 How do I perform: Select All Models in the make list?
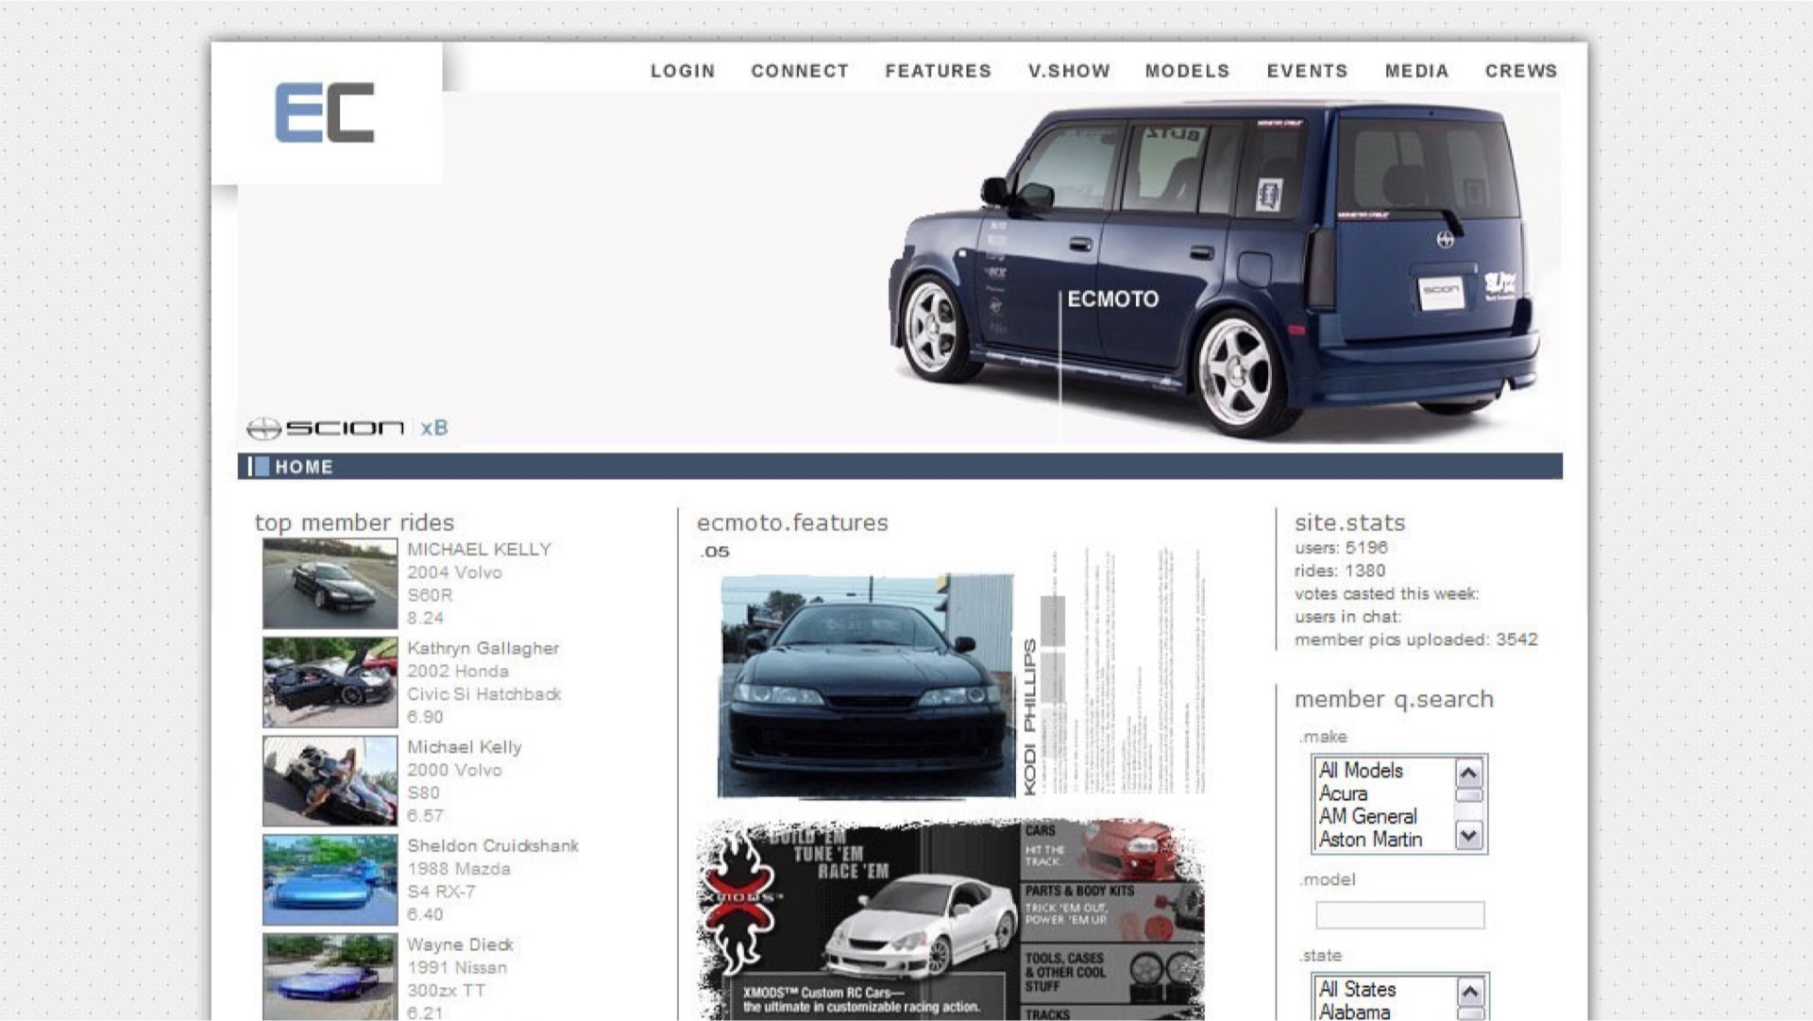click(1361, 771)
